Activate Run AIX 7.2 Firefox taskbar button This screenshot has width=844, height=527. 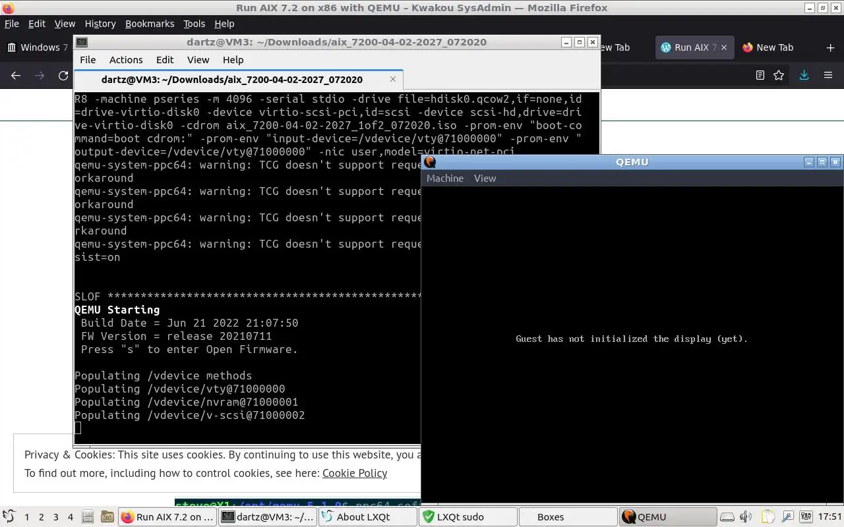coord(168,517)
